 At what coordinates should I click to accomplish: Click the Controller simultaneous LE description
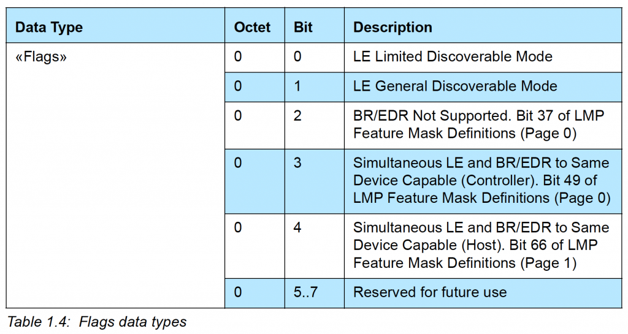(x=483, y=181)
